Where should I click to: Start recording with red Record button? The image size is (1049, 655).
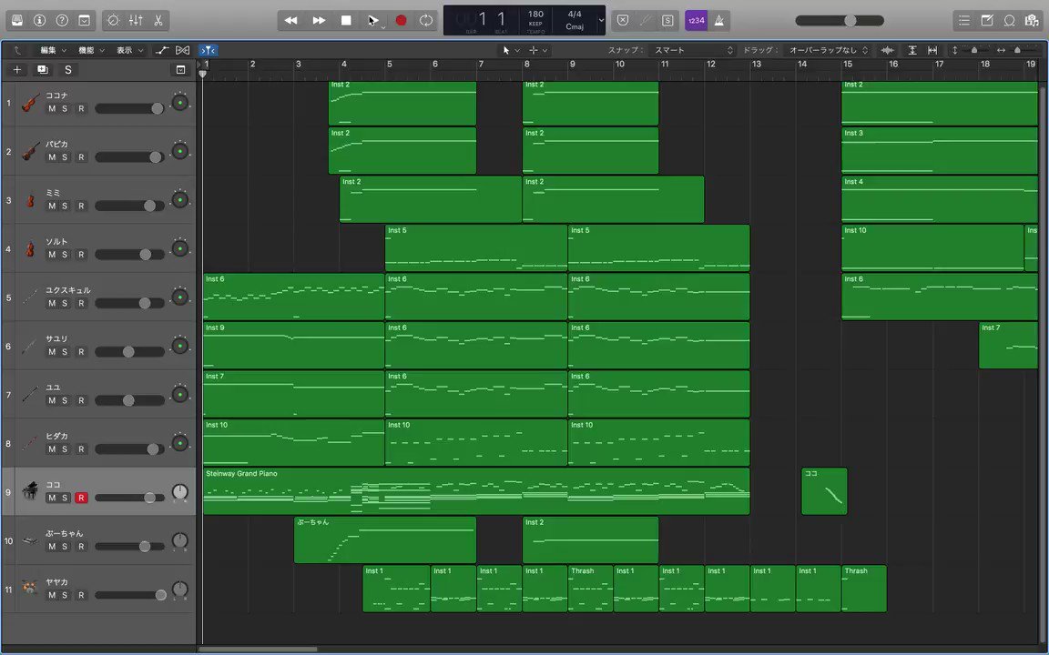click(401, 20)
